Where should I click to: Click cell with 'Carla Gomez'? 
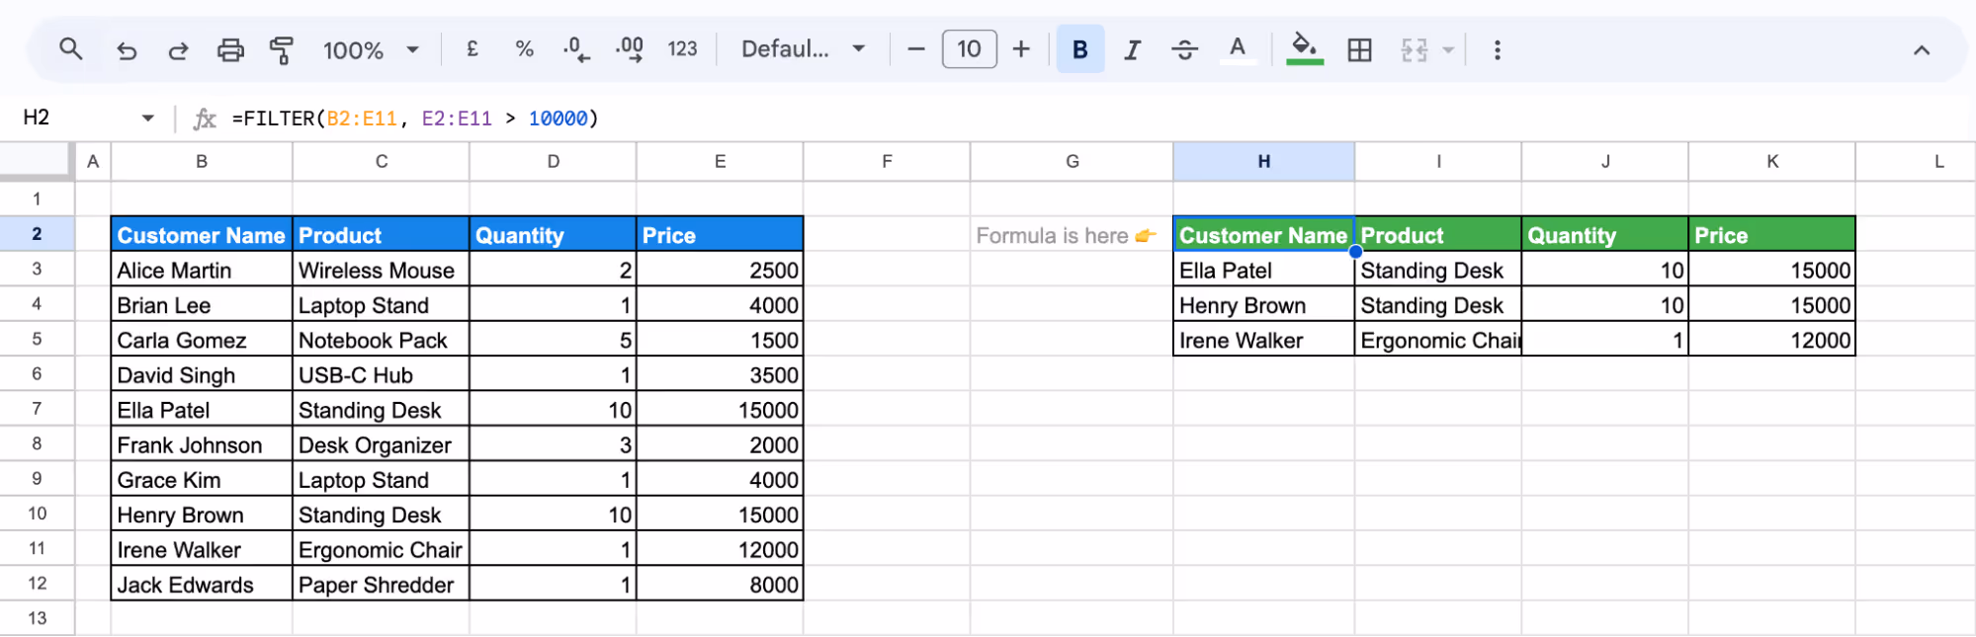(x=202, y=340)
